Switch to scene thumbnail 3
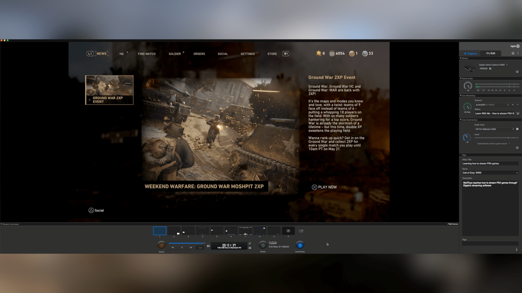The height and width of the screenshot is (293, 522). coord(188,231)
